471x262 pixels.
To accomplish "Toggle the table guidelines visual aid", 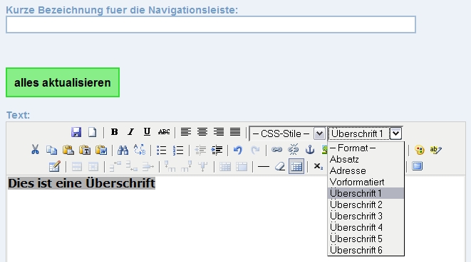I will pyautogui.click(x=296, y=166).
